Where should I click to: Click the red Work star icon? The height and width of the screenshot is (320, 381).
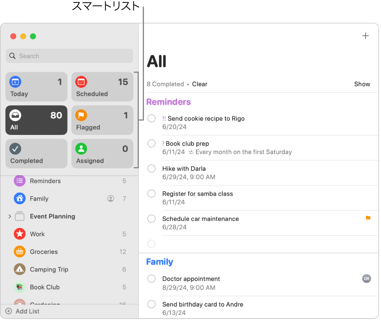20,234
